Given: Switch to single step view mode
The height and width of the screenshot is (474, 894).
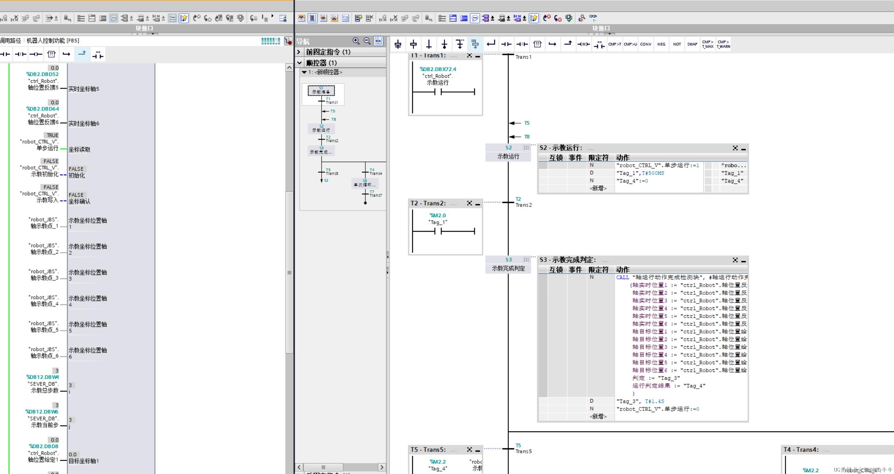Looking at the screenshot, I should [x=324, y=18].
